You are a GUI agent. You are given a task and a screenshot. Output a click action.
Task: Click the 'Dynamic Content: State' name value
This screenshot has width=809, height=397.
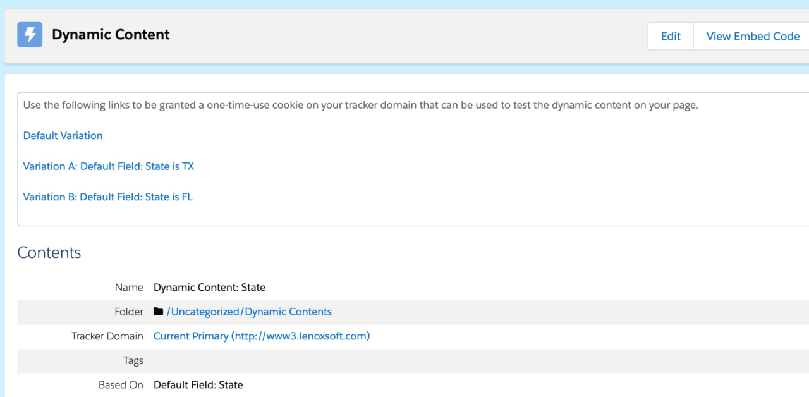[x=209, y=287]
